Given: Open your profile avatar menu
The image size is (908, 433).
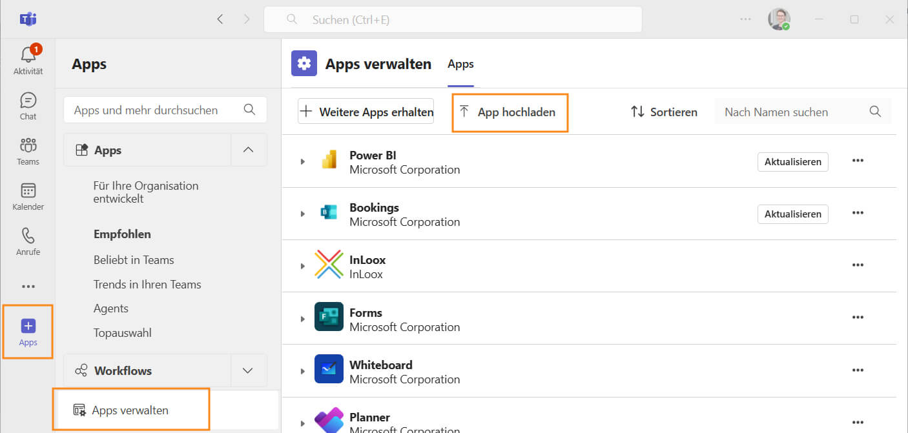Looking at the screenshot, I should coord(779,19).
